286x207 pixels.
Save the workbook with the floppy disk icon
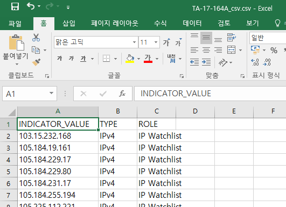(15, 6)
